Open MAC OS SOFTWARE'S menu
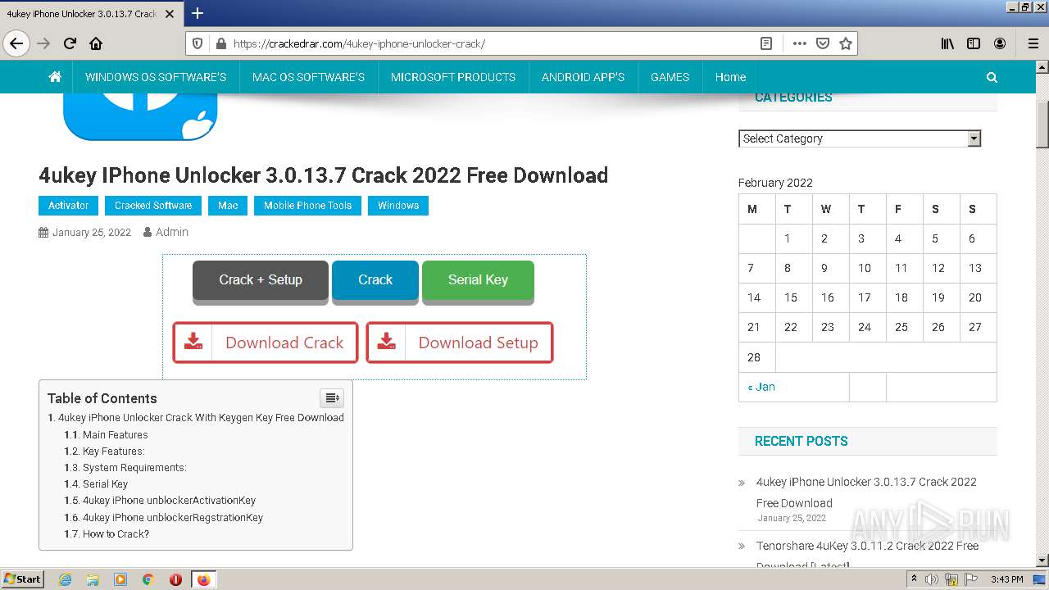1049x590 pixels. (x=308, y=77)
